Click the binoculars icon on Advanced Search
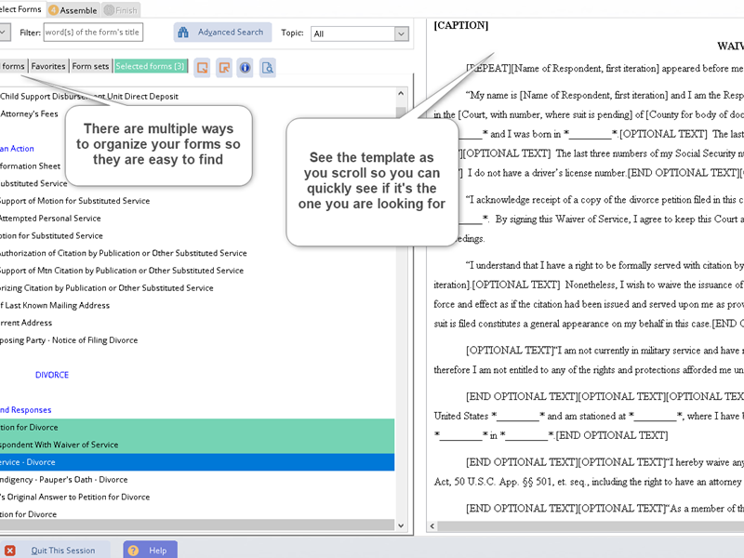The image size is (744, 558). pos(184,33)
